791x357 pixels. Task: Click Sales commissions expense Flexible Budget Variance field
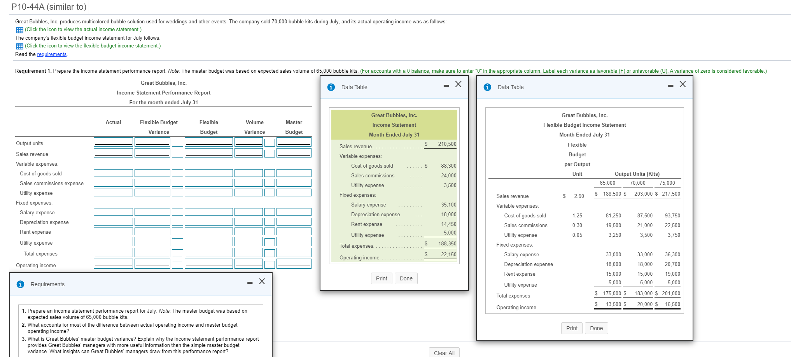pos(152,183)
